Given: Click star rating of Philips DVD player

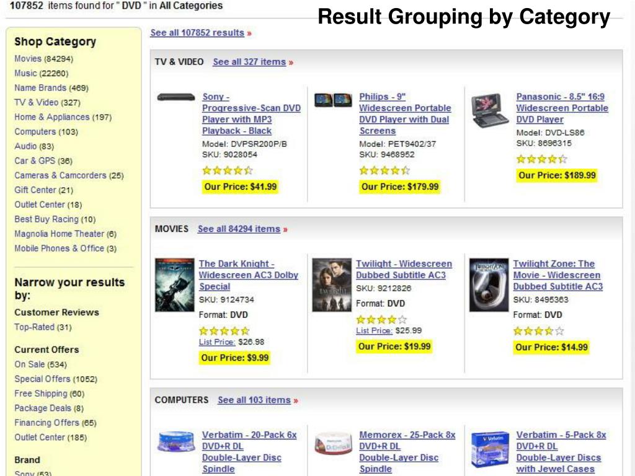Looking at the screenshot, I should [384, 170].
